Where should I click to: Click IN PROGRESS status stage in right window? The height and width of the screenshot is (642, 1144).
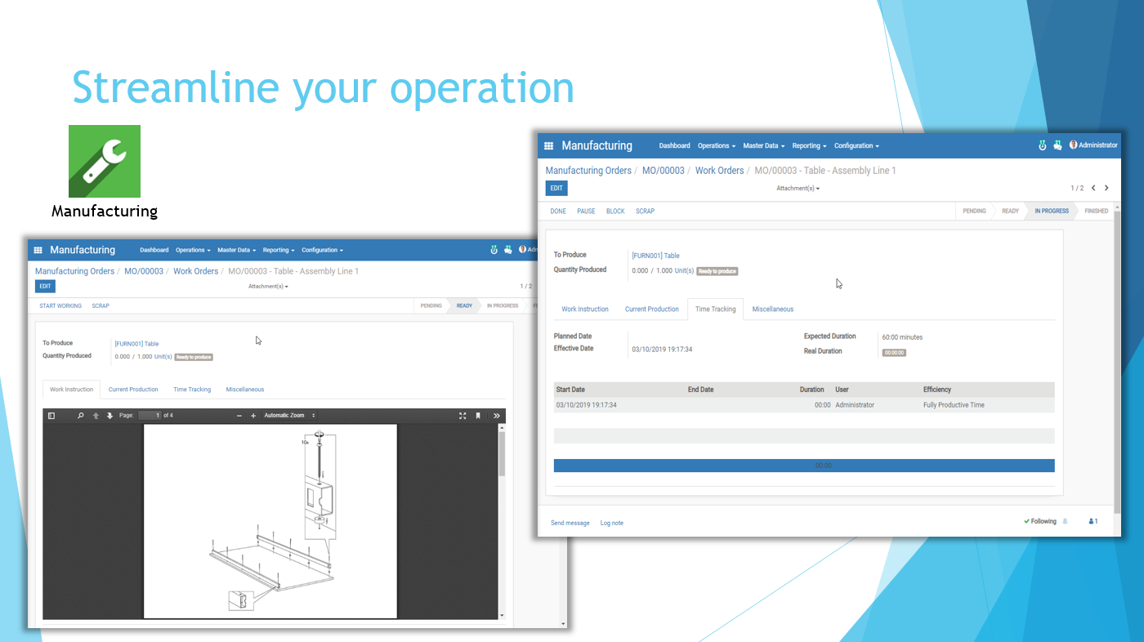pos(1052,211)
